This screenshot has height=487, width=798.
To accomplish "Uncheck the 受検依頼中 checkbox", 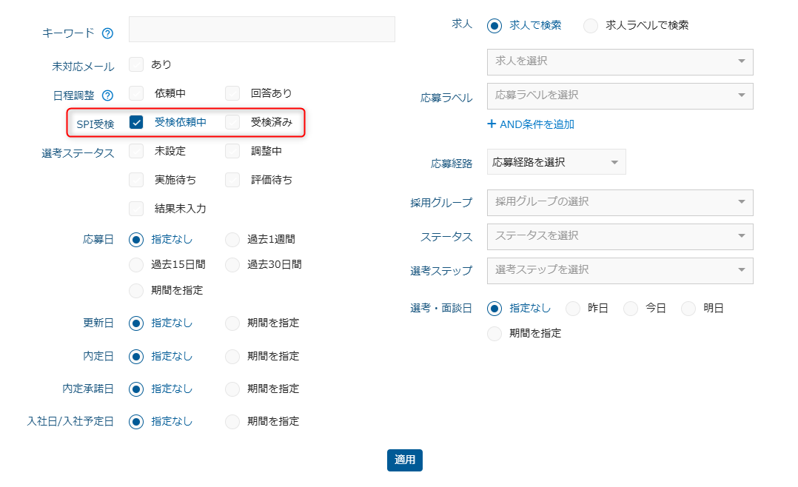I will (136, 122).
